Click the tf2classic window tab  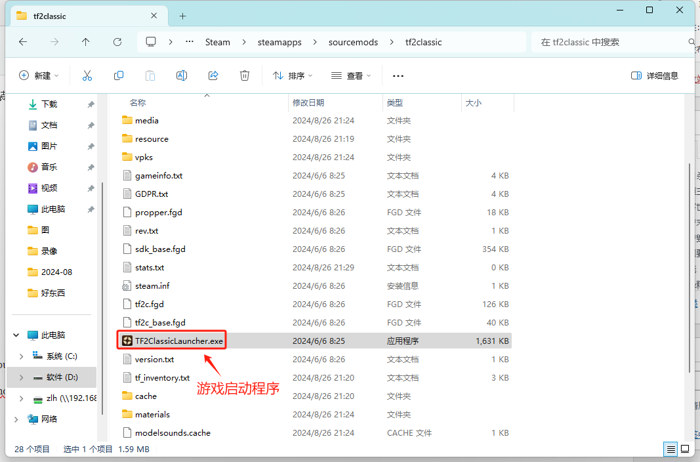tap(89, 16)
